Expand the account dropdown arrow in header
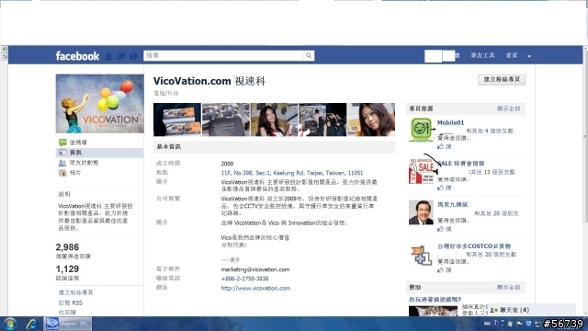 [x=529, y=56]
